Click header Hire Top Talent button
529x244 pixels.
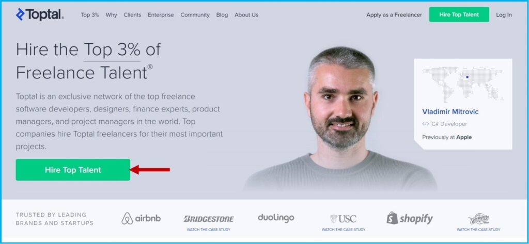(459, 14)
